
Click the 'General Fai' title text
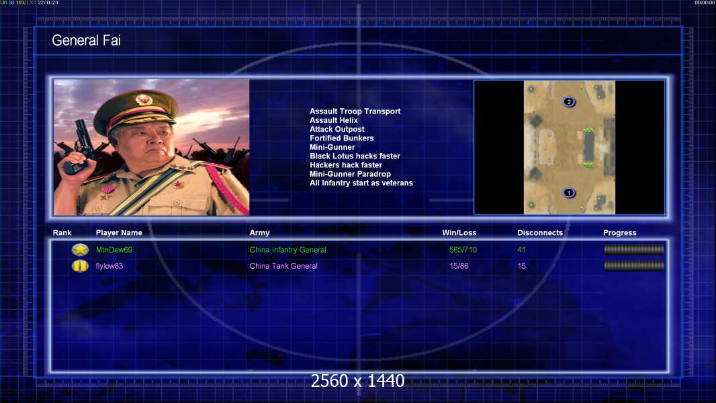click(86, 40)
